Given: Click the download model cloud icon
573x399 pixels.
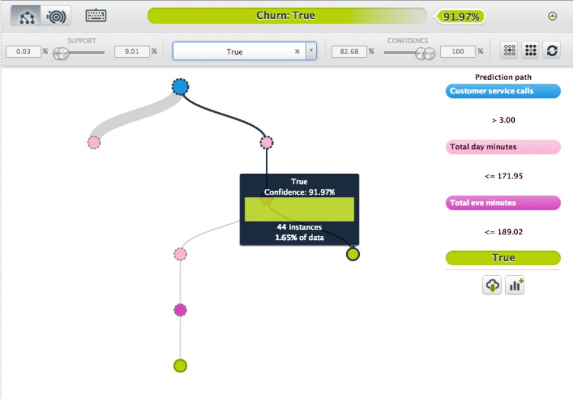Looking at the screenshot, I should (x=492, y=285).
